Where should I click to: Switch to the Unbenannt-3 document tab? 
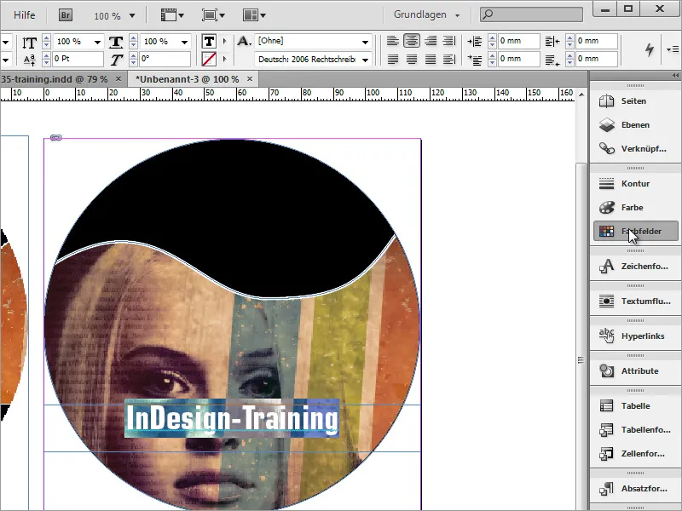click(187, 79)
